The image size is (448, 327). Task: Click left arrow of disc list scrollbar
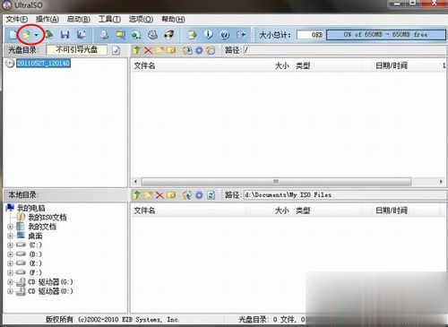click(x=135, y=181)
